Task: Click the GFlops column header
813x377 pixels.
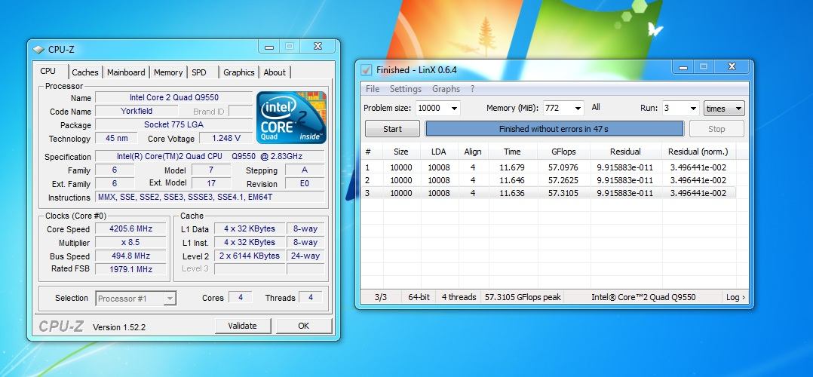Action: pos(563,152)
